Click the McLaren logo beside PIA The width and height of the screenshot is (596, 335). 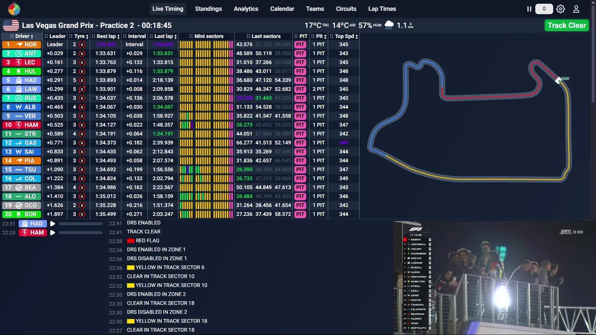[19, 161]
